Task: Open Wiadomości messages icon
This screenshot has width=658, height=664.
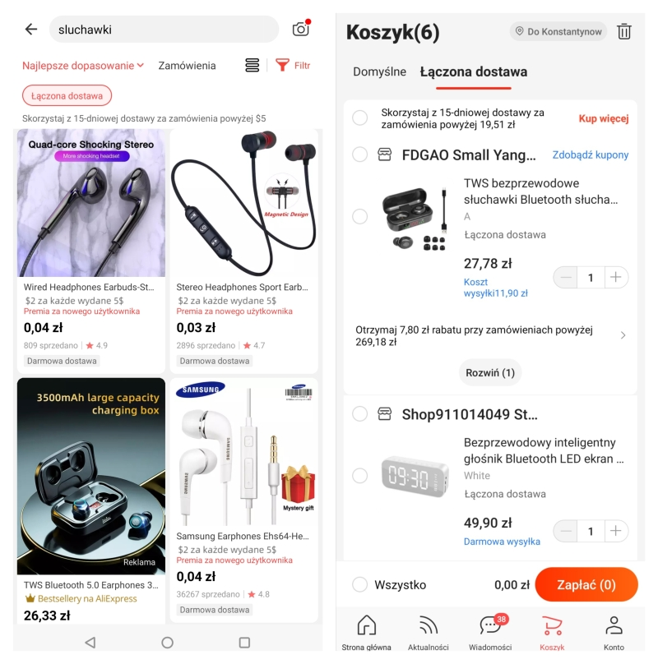Action: coord(490,625)
